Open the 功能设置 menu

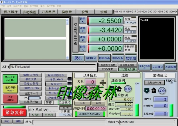pyautogui.click(x=18, y=6)
